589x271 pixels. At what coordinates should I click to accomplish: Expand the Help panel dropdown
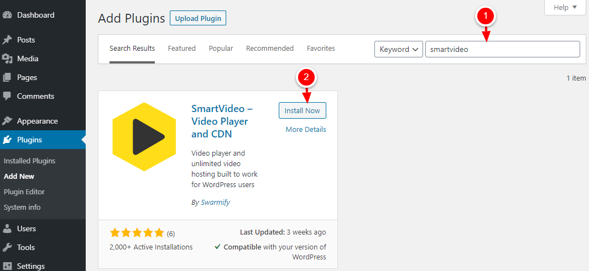pos(565,7)
